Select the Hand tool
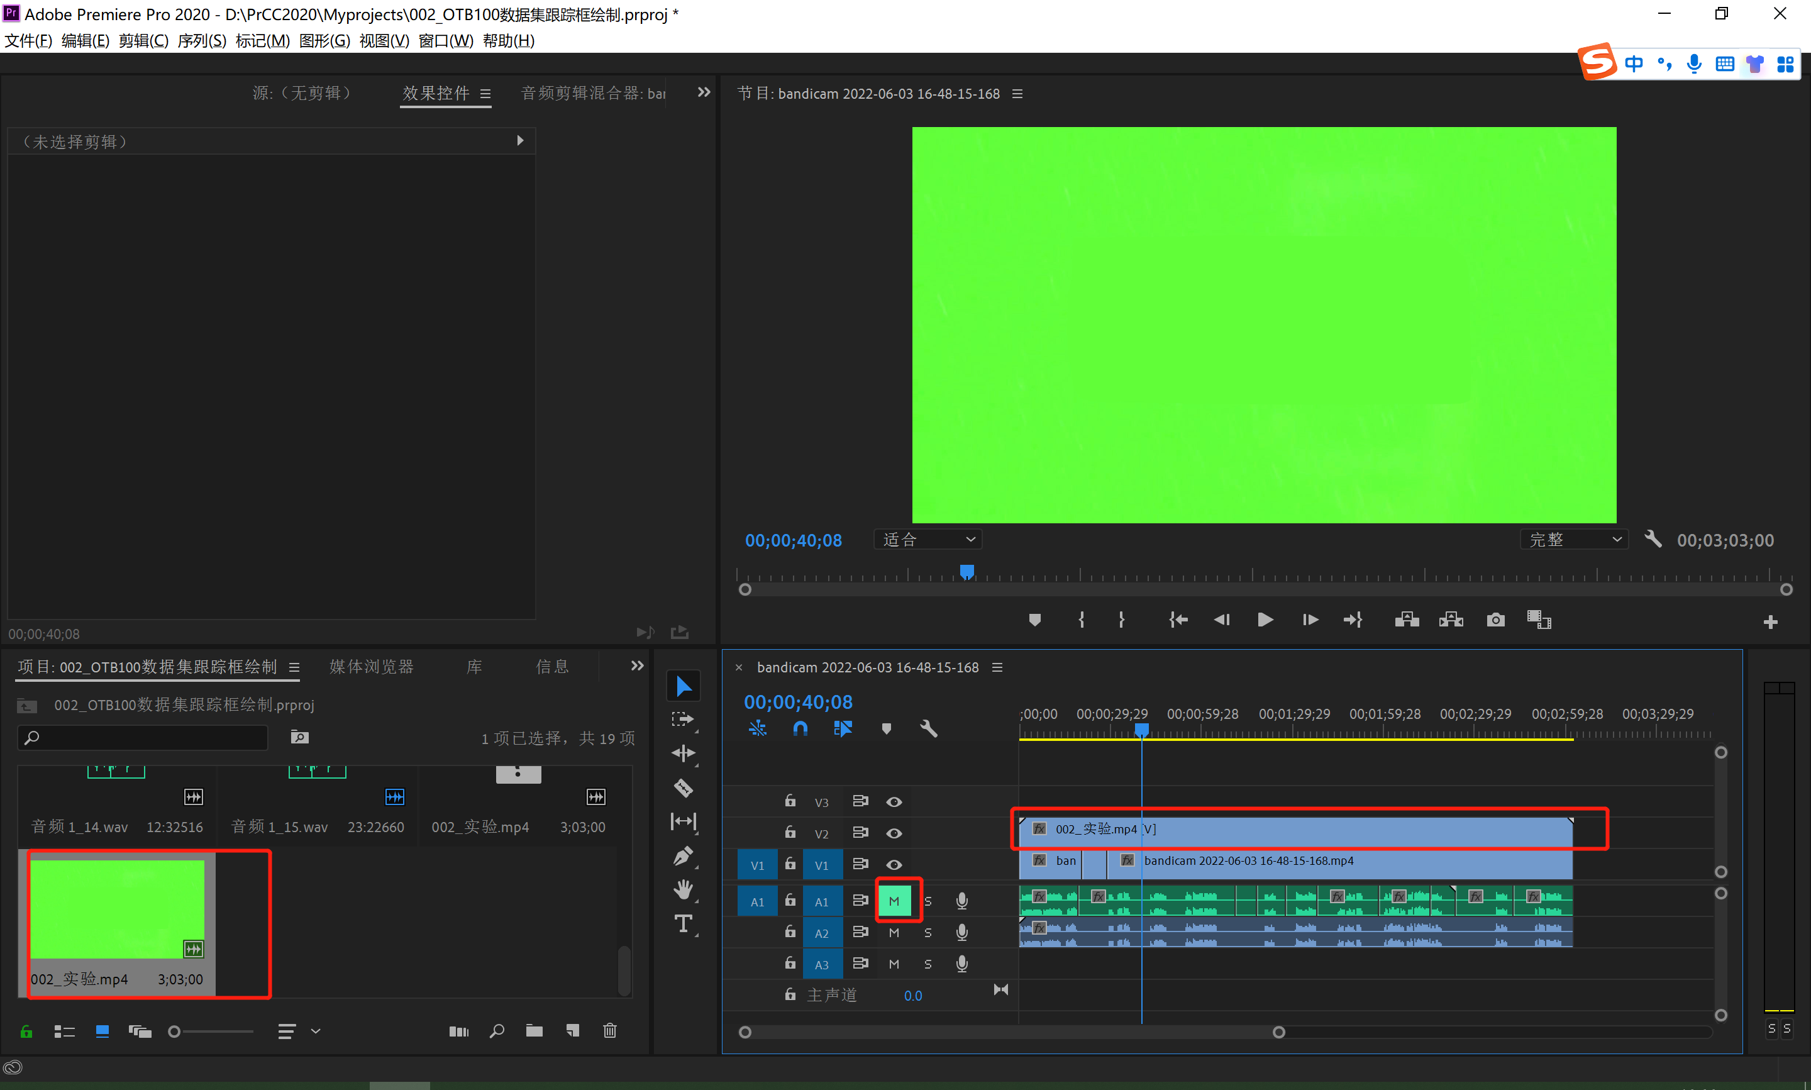 pyautogui.click(x=684, y=889)
